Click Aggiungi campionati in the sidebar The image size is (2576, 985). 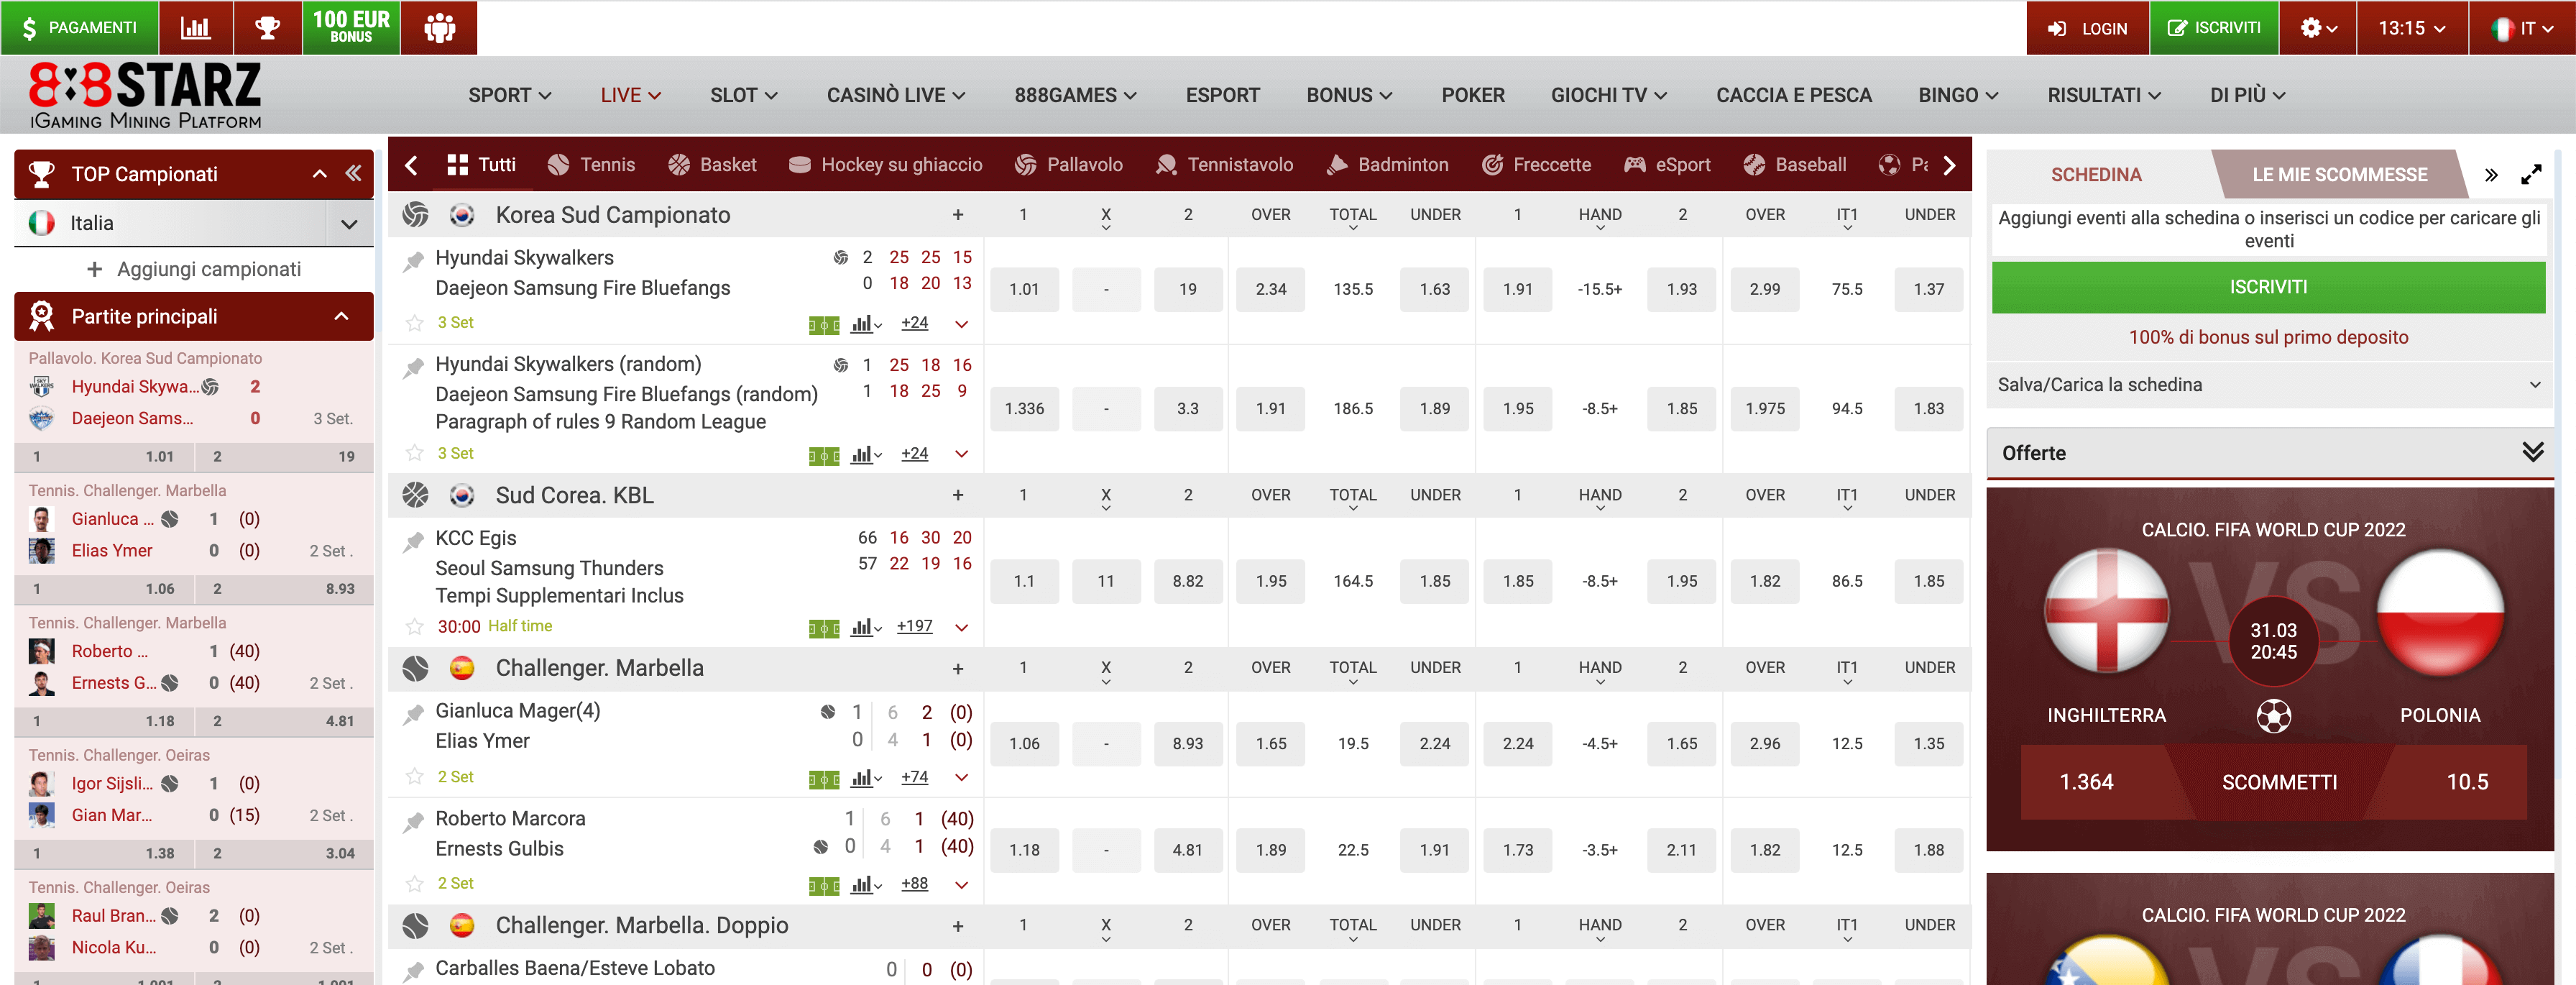(x=193, y=268)
